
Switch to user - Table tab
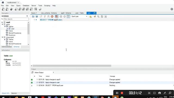click(x=79, y=13)
